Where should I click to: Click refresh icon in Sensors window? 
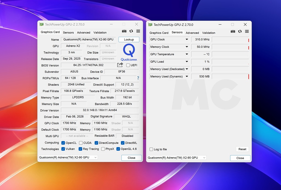click(240, 31)
